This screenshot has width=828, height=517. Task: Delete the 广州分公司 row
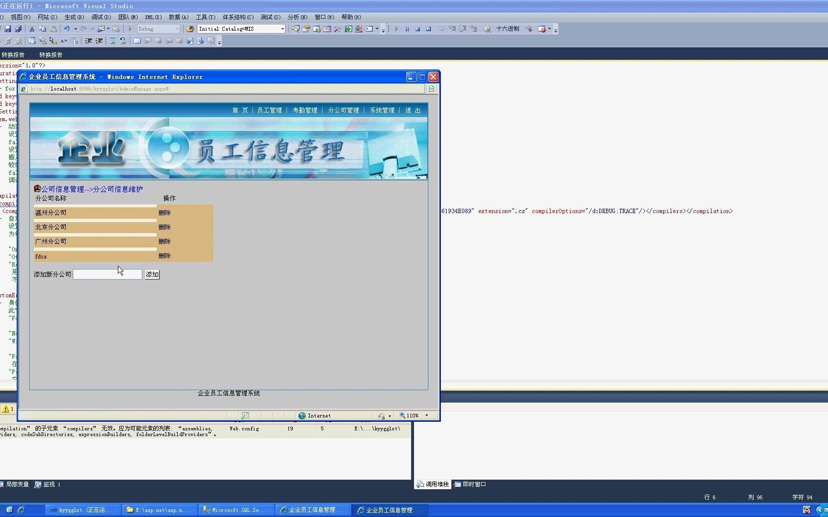164,241
